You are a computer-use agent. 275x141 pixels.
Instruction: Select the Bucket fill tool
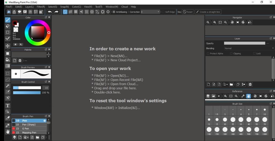pos(8,60)
